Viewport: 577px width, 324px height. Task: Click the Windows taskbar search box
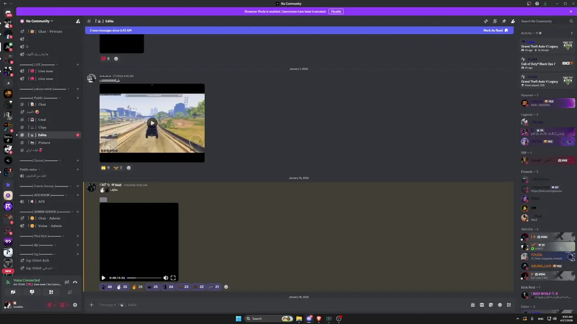tap(270, 319)
